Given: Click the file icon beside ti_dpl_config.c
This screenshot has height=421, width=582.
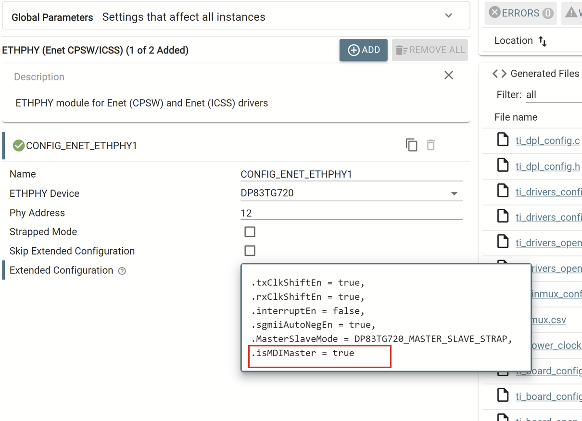Looking at the screenshot, I should click(503, 140).
